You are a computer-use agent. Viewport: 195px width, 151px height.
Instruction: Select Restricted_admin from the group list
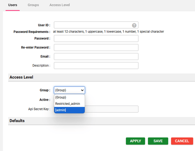click(69, 104)
